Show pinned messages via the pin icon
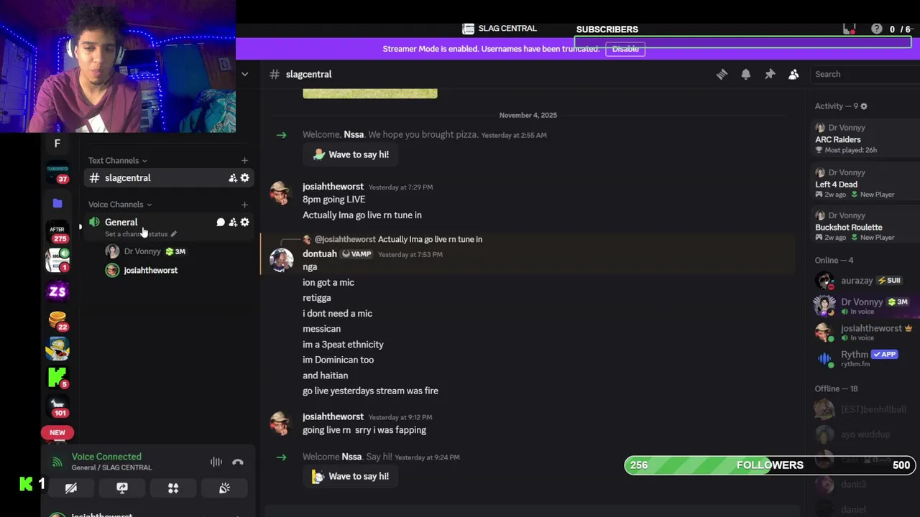The image size is (920, 517). [770, 74]
